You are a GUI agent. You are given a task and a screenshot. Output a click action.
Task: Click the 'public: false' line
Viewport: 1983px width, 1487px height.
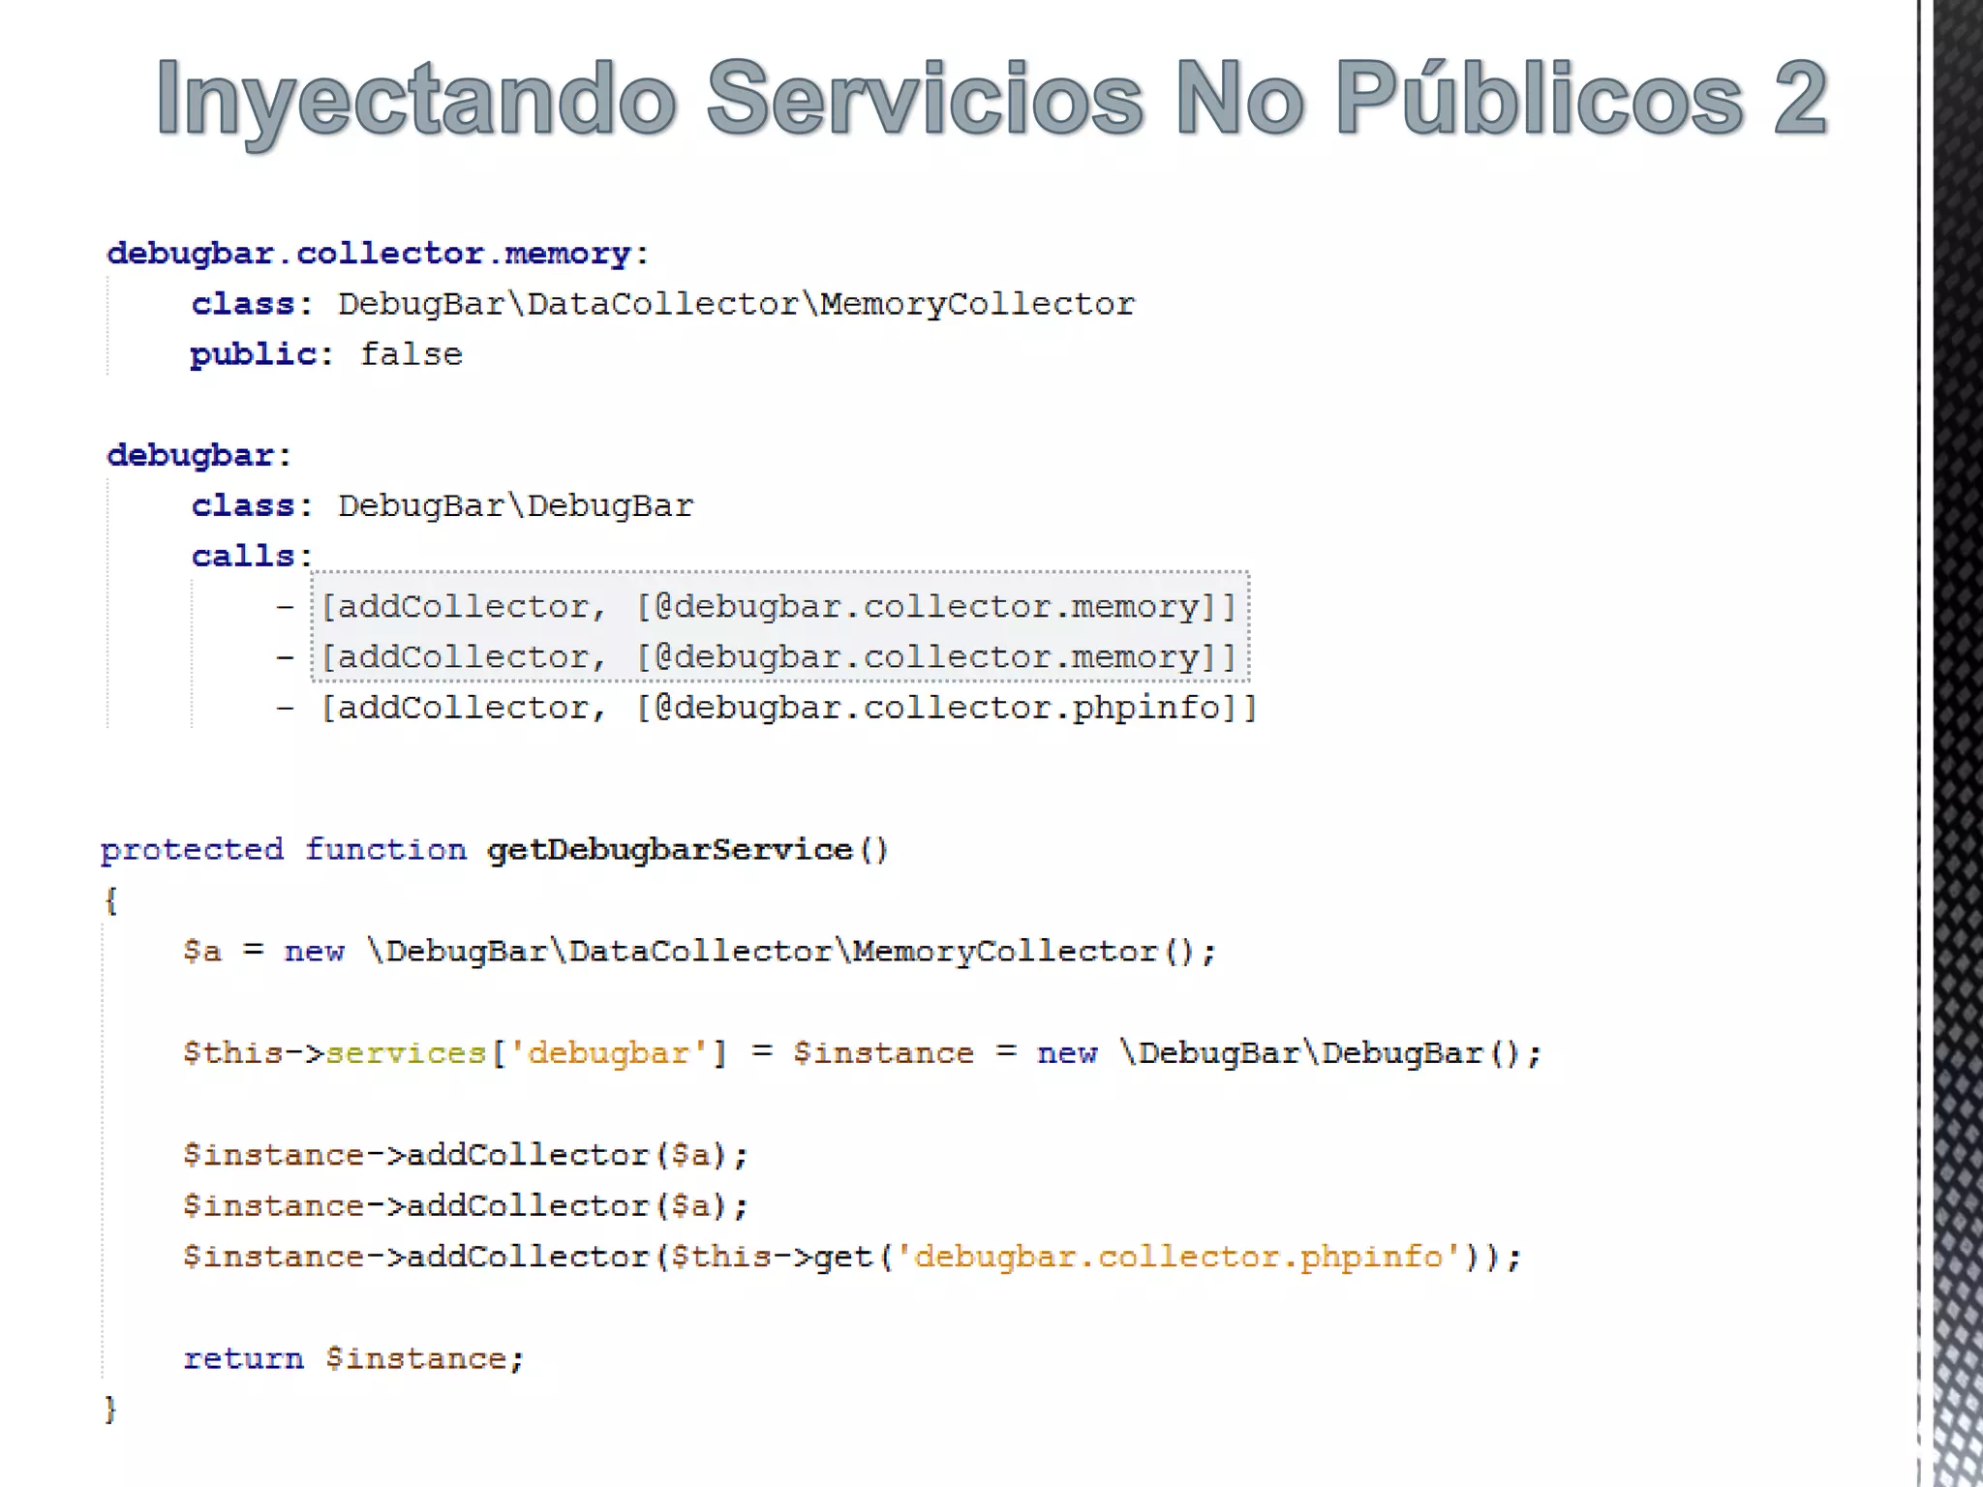pyautogui.click(x=326, y=354)
